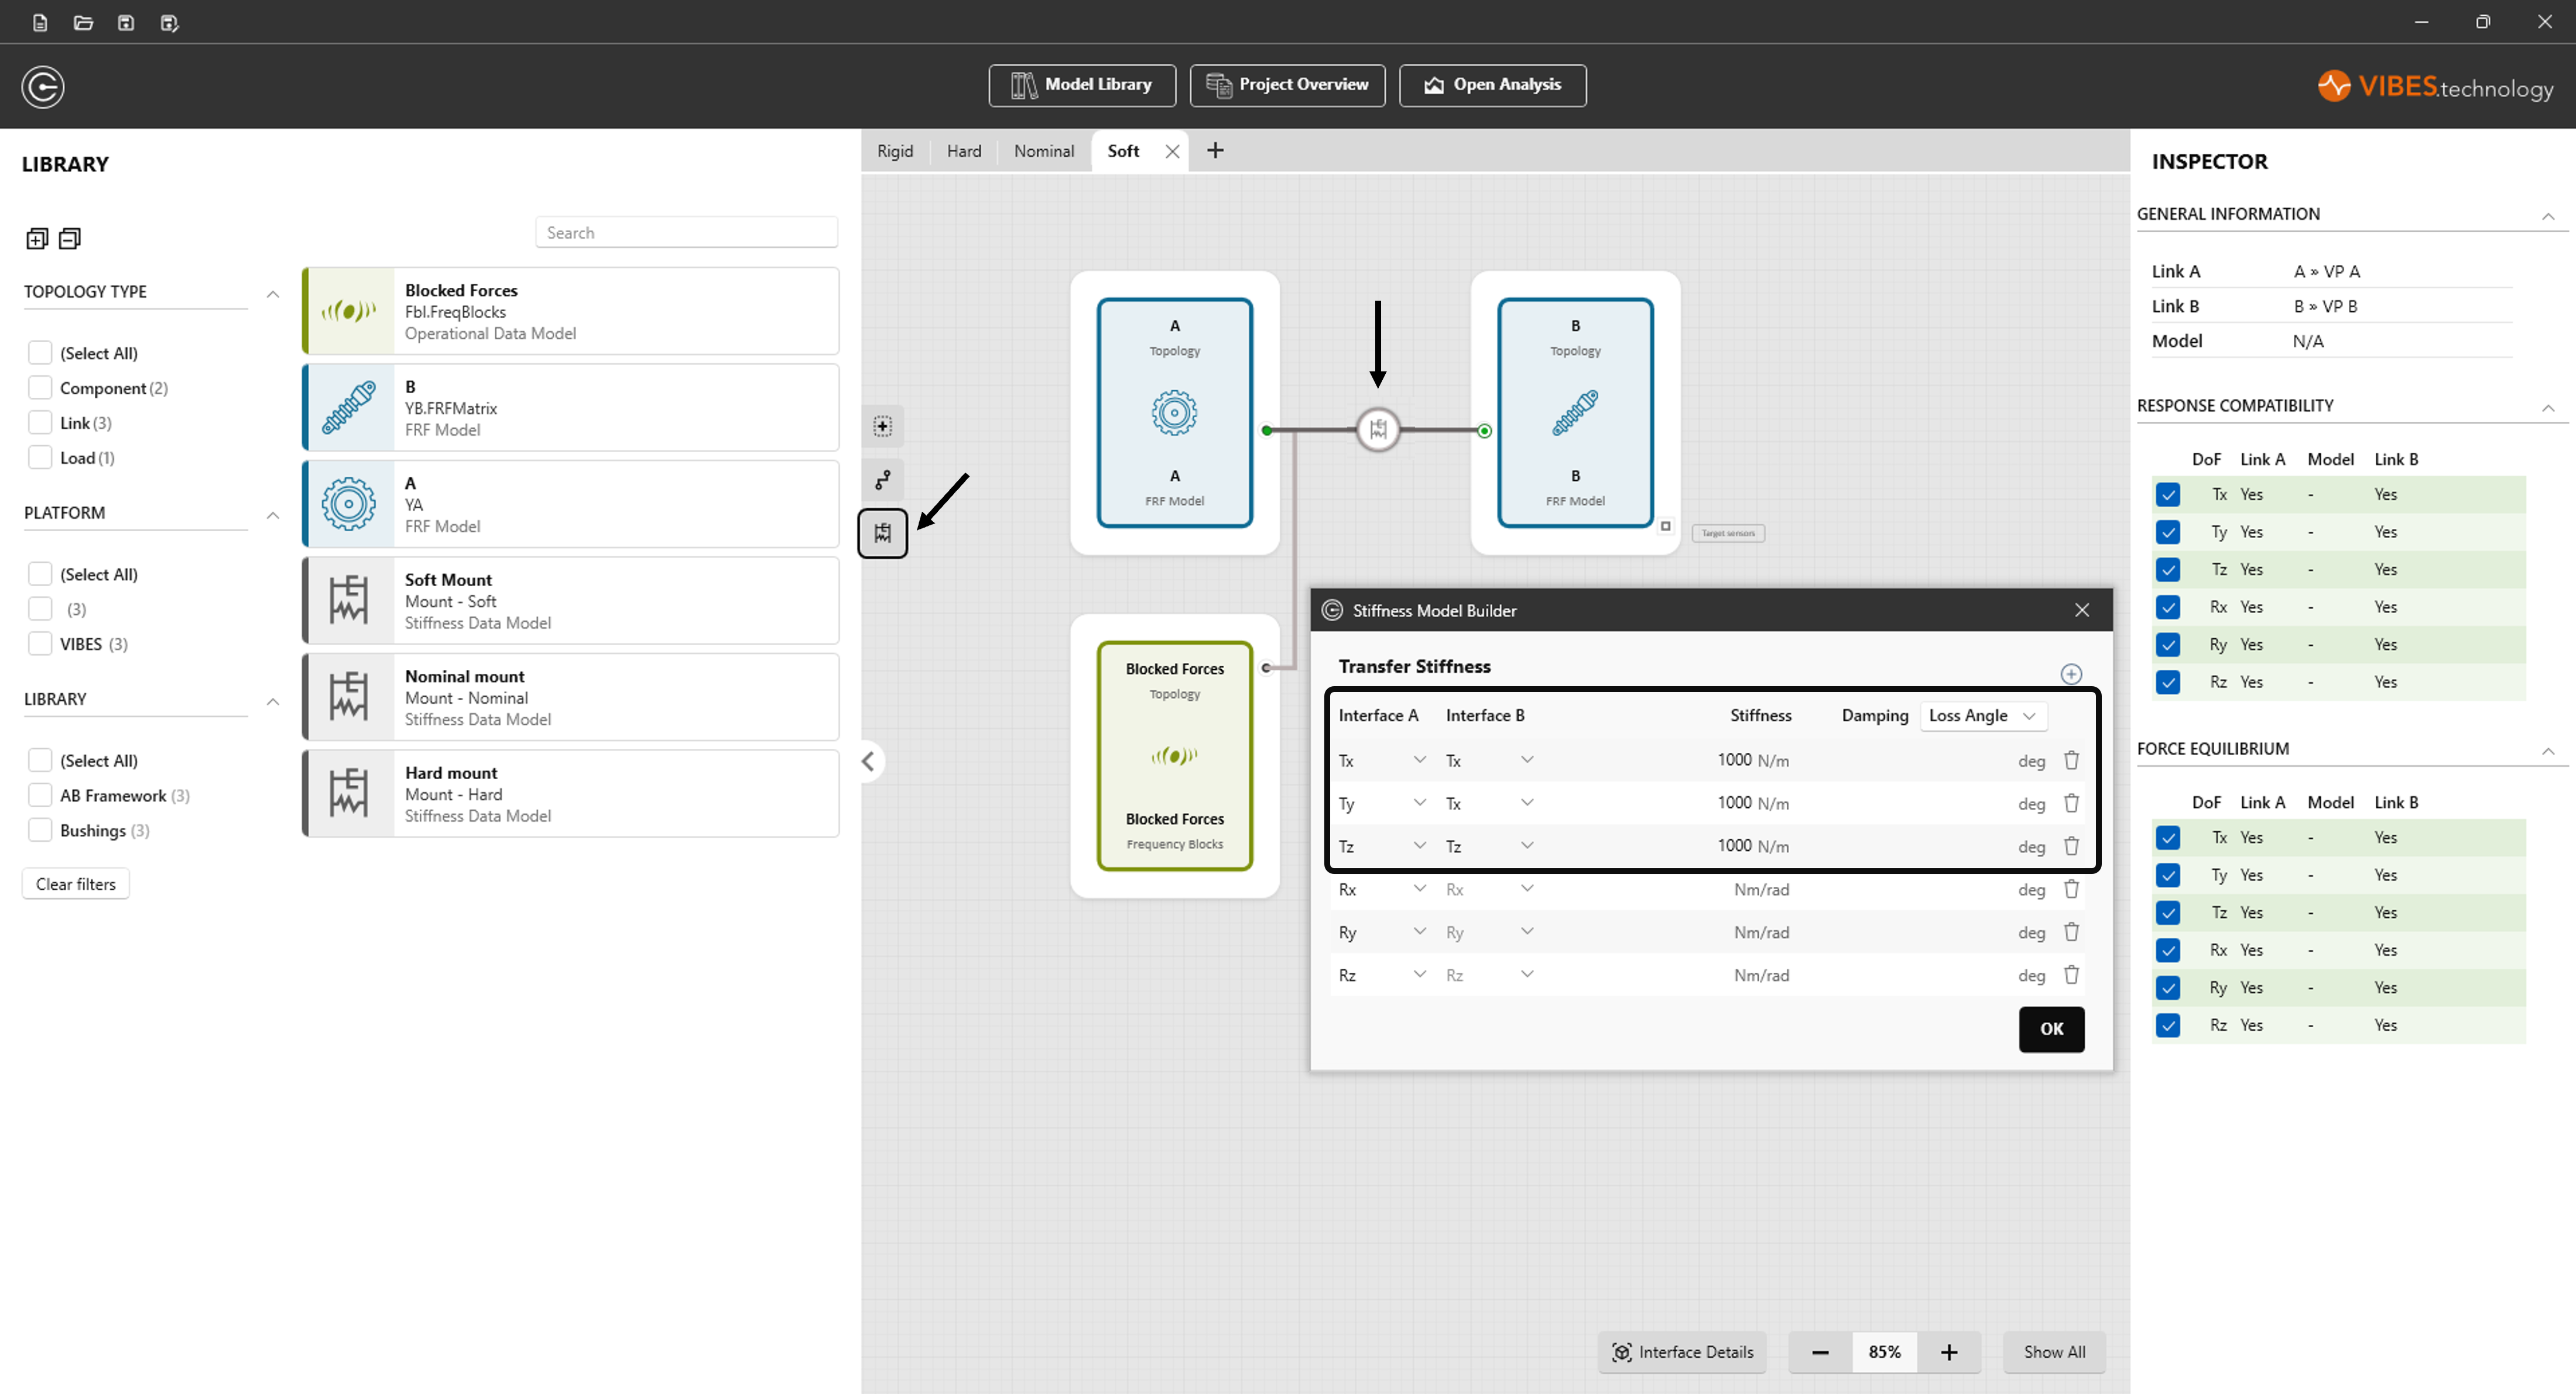The width and height of the screenshot is (2576, 1394).
Task: Edit the Tx stiffness value 1000
Action: pos(1734,760)
